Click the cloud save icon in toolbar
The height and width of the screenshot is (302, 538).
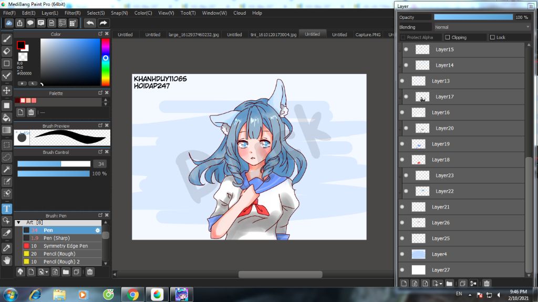click(x=9, y=23)
